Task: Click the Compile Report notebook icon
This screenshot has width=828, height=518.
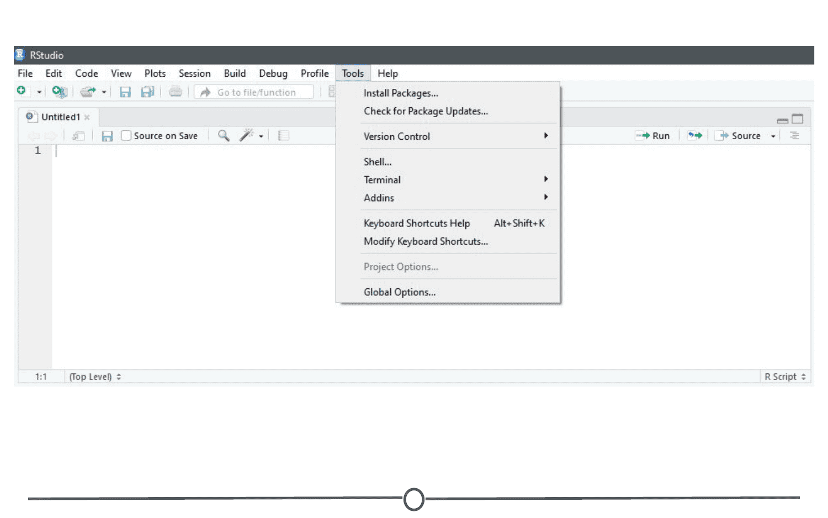Action: click(284, 135)
